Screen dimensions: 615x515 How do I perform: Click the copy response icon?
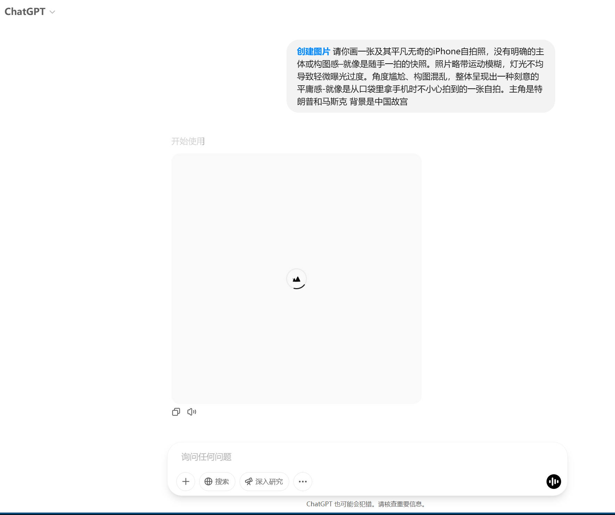pyautogui.click(x=176, y=412)
